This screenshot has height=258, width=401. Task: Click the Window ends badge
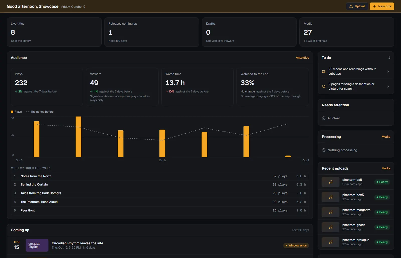296,245
